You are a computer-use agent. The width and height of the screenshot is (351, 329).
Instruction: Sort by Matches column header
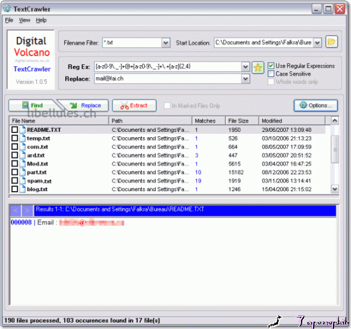(208, 121)
